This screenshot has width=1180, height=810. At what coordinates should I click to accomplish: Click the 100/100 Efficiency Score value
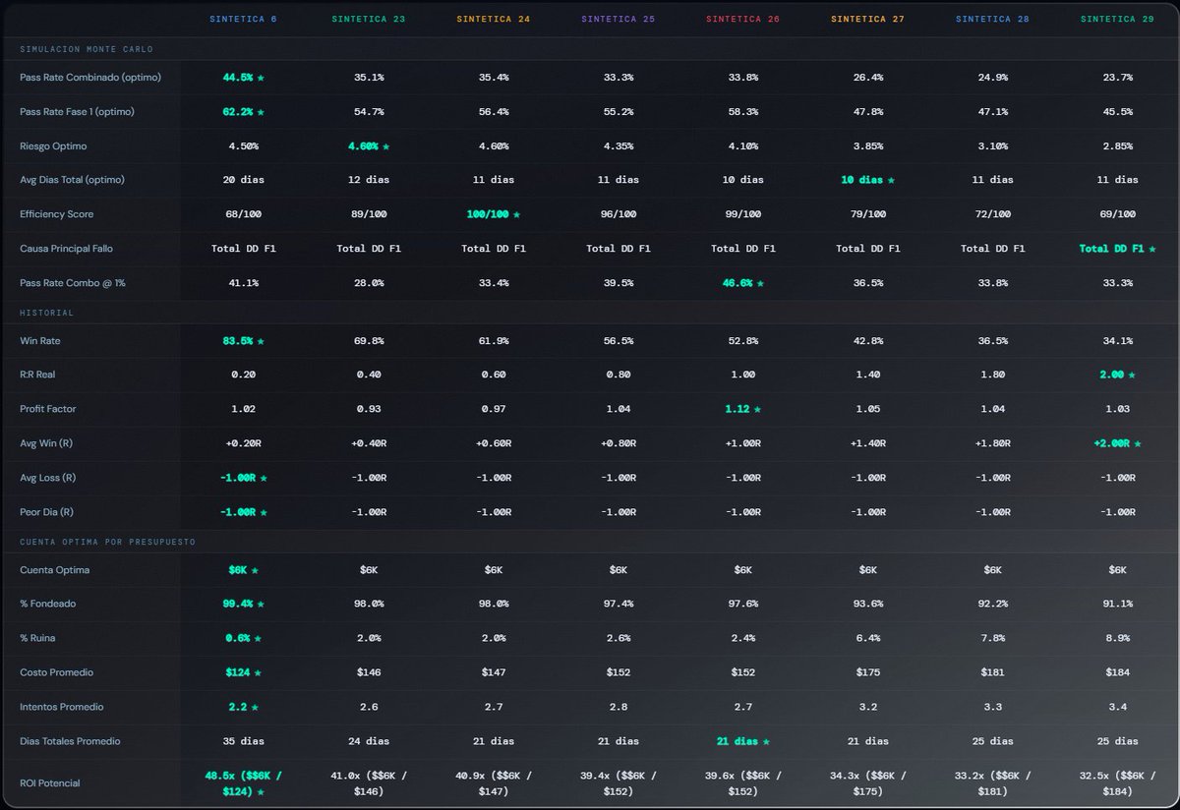tap(488, 214)
